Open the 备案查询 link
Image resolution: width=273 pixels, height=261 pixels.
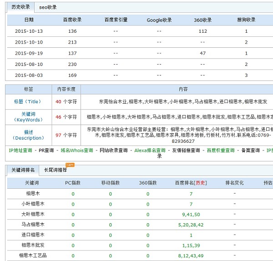click(x=251, y=150)
